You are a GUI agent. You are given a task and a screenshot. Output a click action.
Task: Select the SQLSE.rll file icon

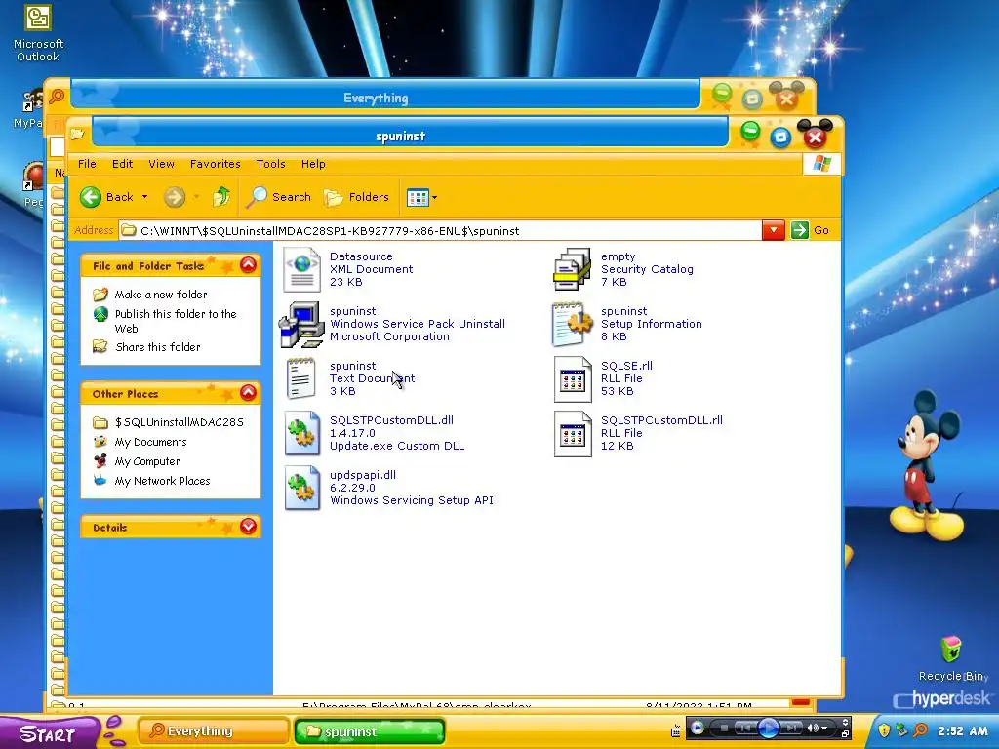click(x=572, y=379)
